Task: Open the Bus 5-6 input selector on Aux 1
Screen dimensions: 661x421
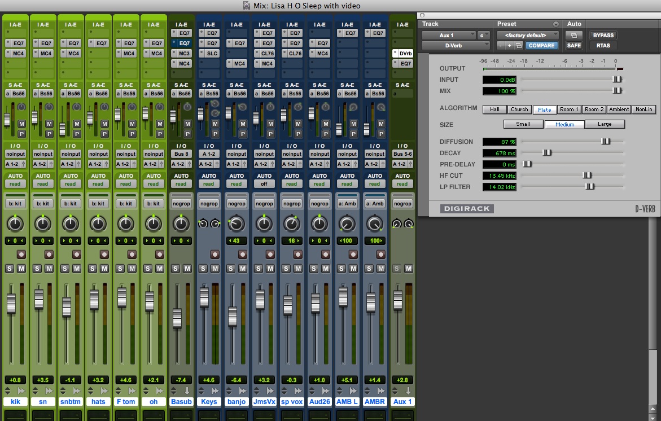Action: [x=402, y=154]
